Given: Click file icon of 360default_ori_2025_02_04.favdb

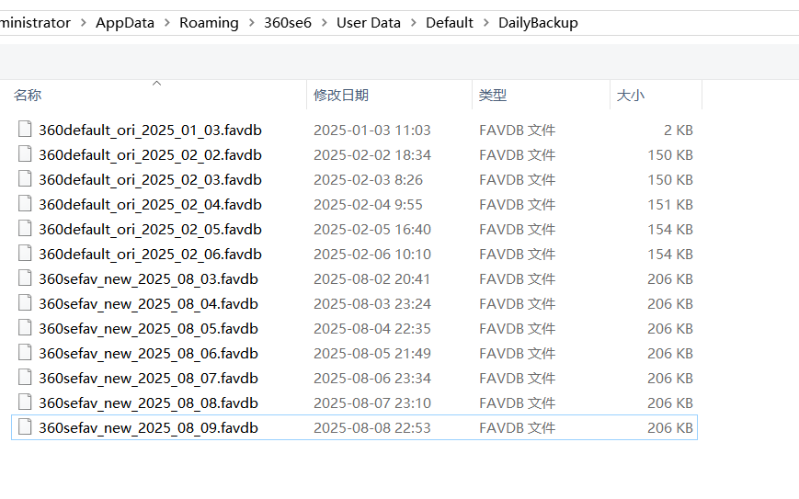Looking at the screenshot, I should click(x=25, y=205).
